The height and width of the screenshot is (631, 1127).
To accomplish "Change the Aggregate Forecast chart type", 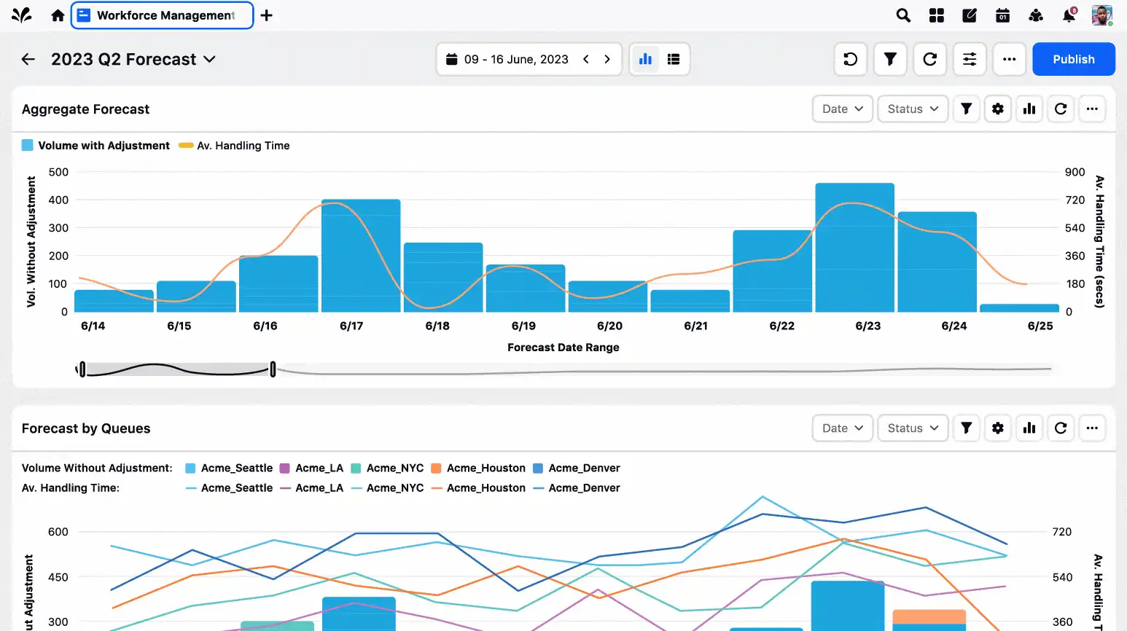I will coord(1029,109).
